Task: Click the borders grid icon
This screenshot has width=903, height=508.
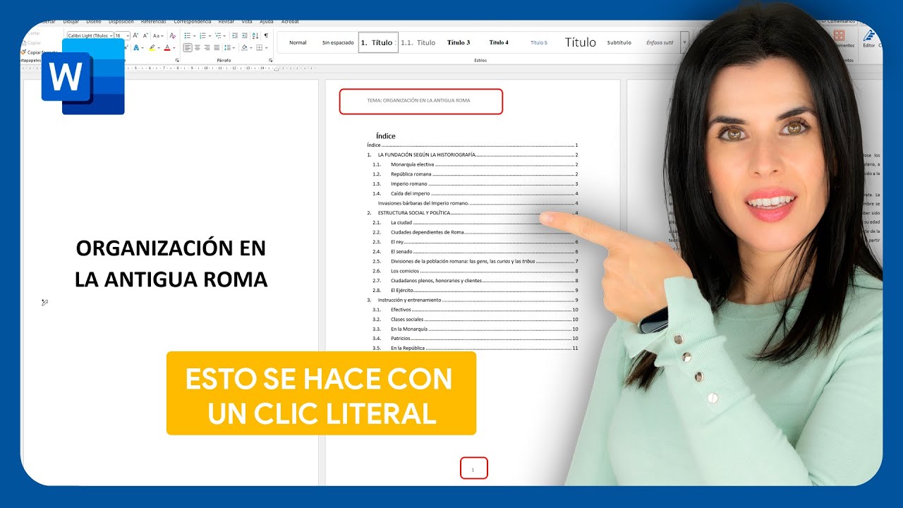Action: (x=260, y=47)
